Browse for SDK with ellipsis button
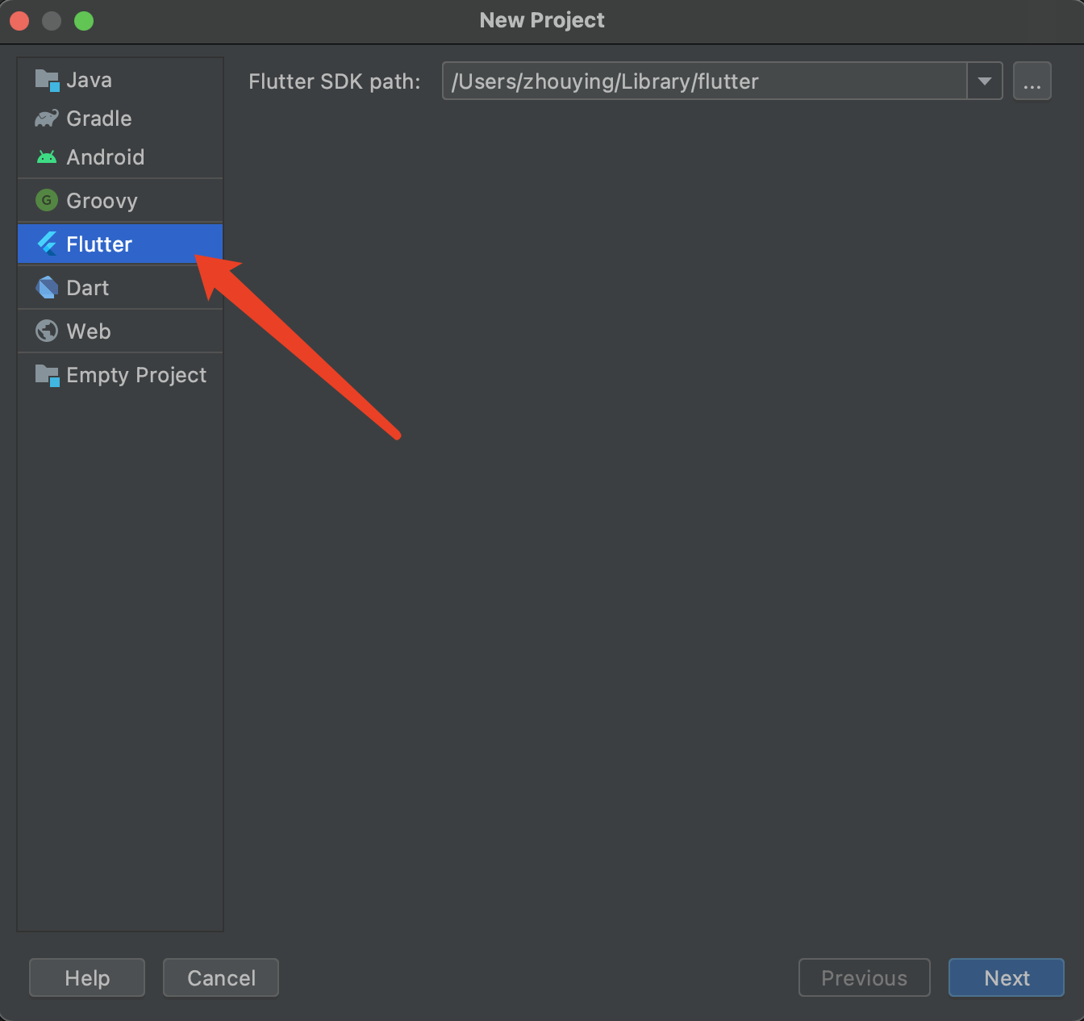Screen dimensions: 1084x1021 pyautogui.click(x=1032, y=81)
